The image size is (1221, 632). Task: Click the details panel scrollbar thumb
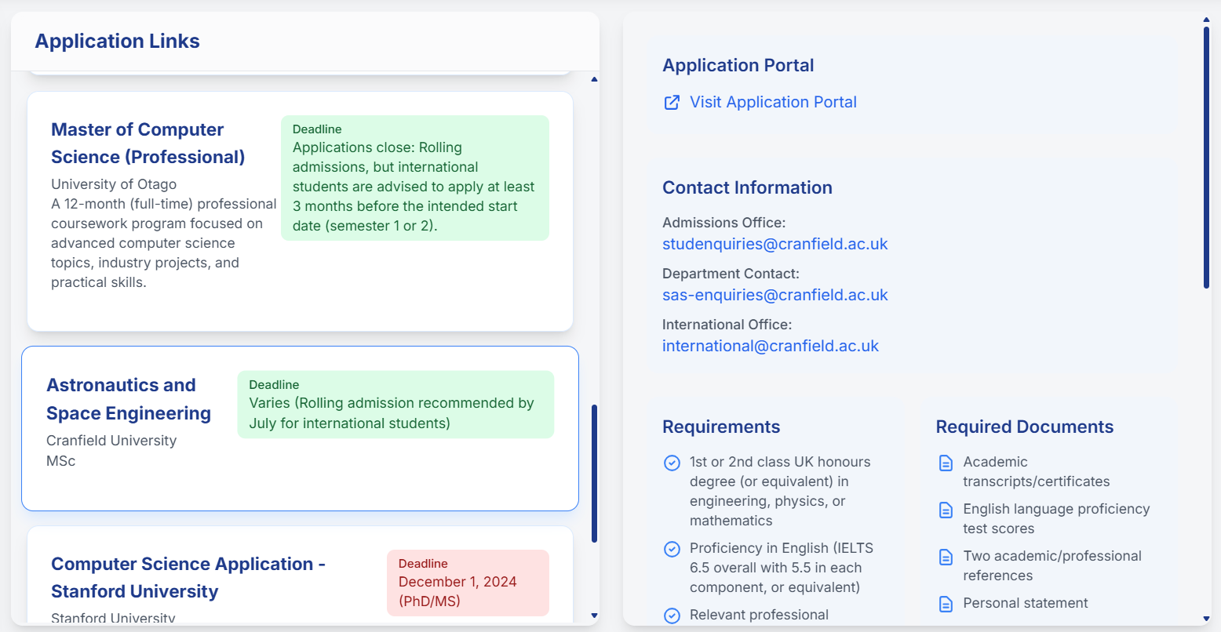(1207, 158)
